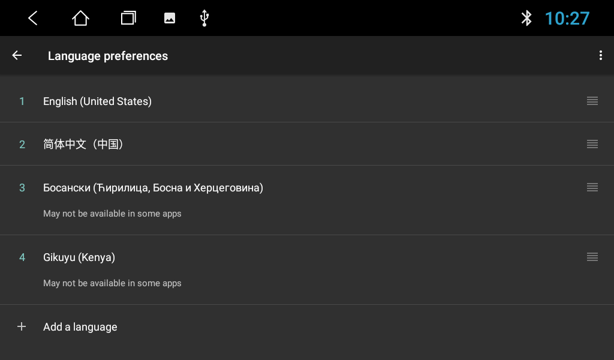The height and width of the screenshot is (360, 614).
Task: Open recent apps overview icon
Action: (x=128, y=19)
